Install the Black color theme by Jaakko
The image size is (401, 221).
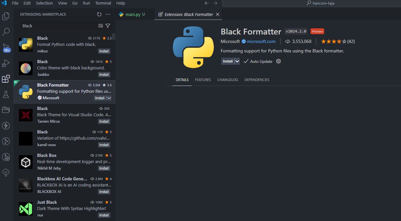[x=104, y=75]
